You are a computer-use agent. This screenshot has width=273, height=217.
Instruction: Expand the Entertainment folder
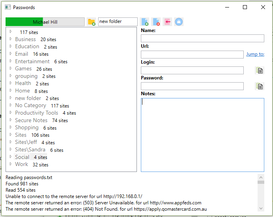tap(11, 61)
